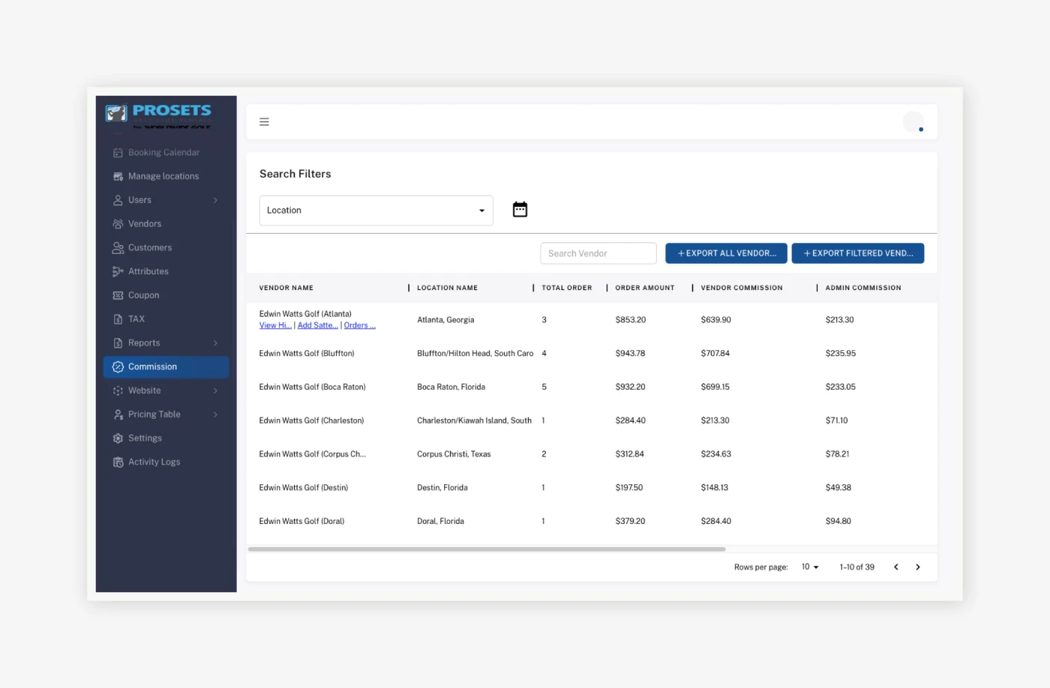Click Corpus Christi, Texas location cell
The width and height of the screenshot is (1050, 688).
[x=454, y=454]
